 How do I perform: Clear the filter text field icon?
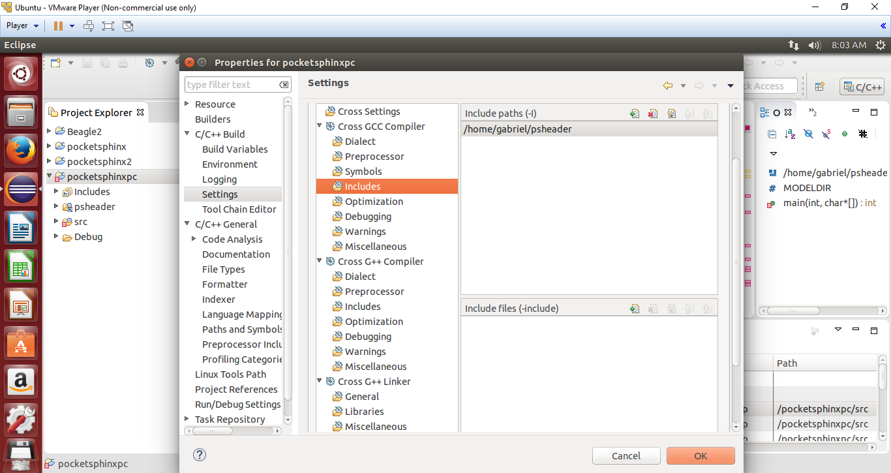[x=284, y=85]
